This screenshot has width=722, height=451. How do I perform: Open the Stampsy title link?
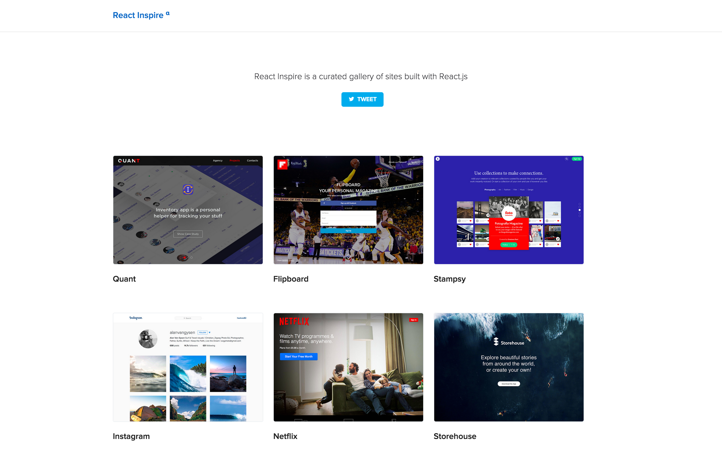point(449,279)
